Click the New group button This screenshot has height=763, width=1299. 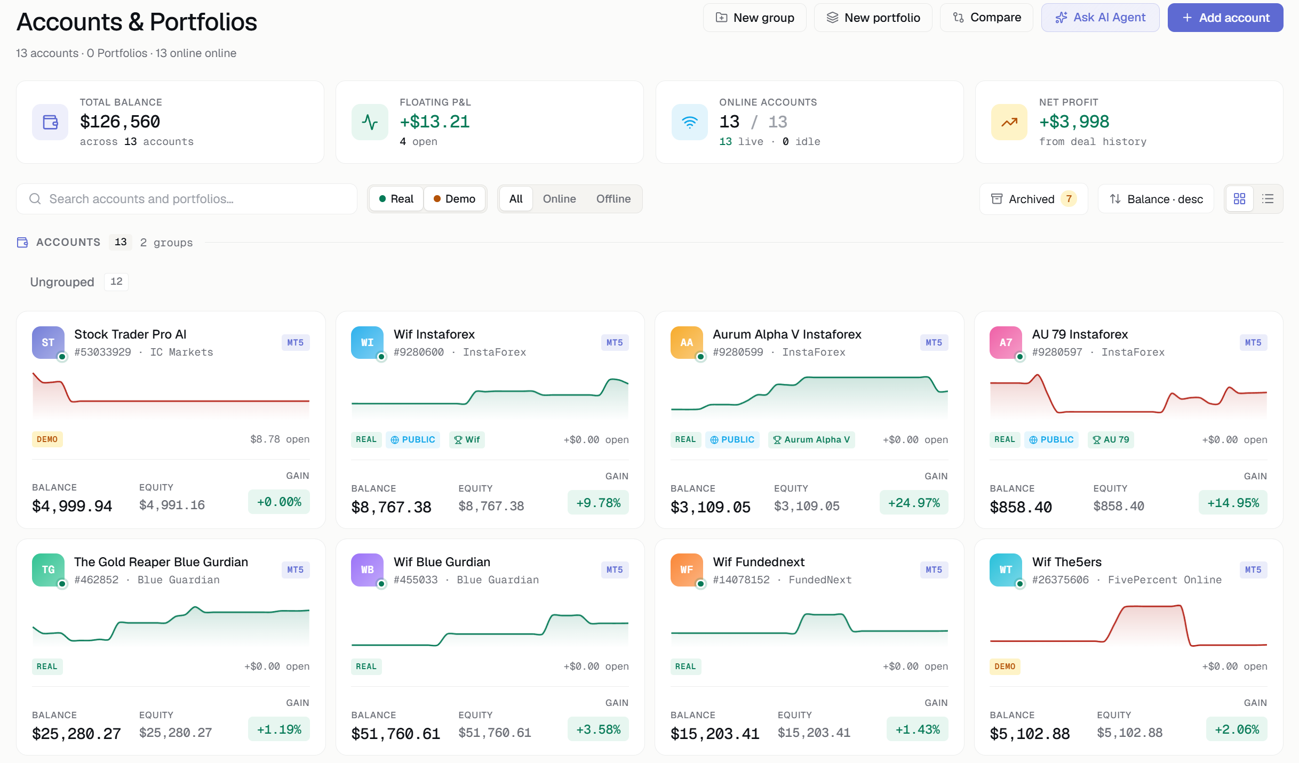click(x=754, y=18)
